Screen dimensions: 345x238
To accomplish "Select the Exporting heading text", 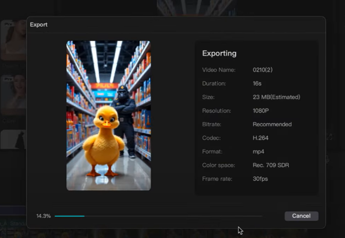I will point(219,53).
